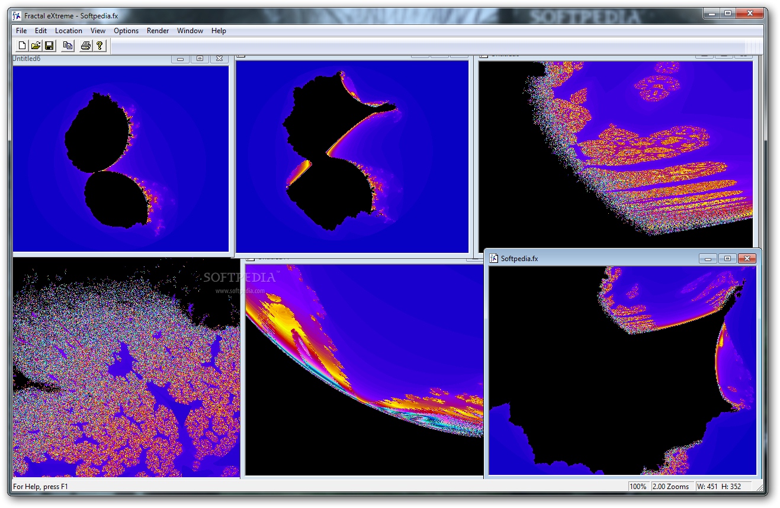This screenshot has width=780, height=508.
Task: Click the Softpedia.fx child window document icon
Action: pos(494,258)
